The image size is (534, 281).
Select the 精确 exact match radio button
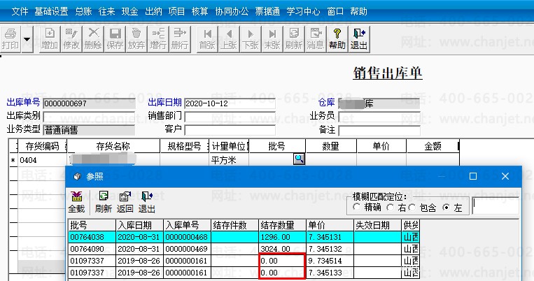[356, 207]
